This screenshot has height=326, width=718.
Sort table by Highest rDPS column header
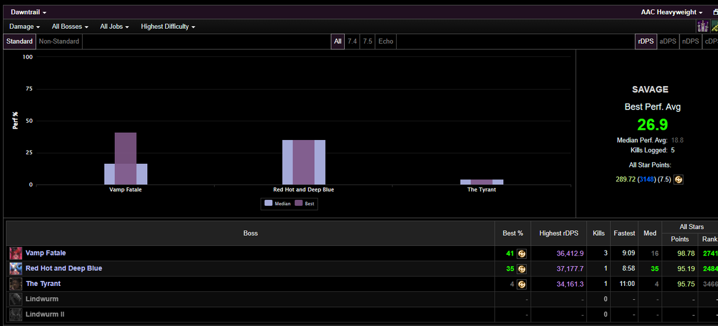coord(559,233)
